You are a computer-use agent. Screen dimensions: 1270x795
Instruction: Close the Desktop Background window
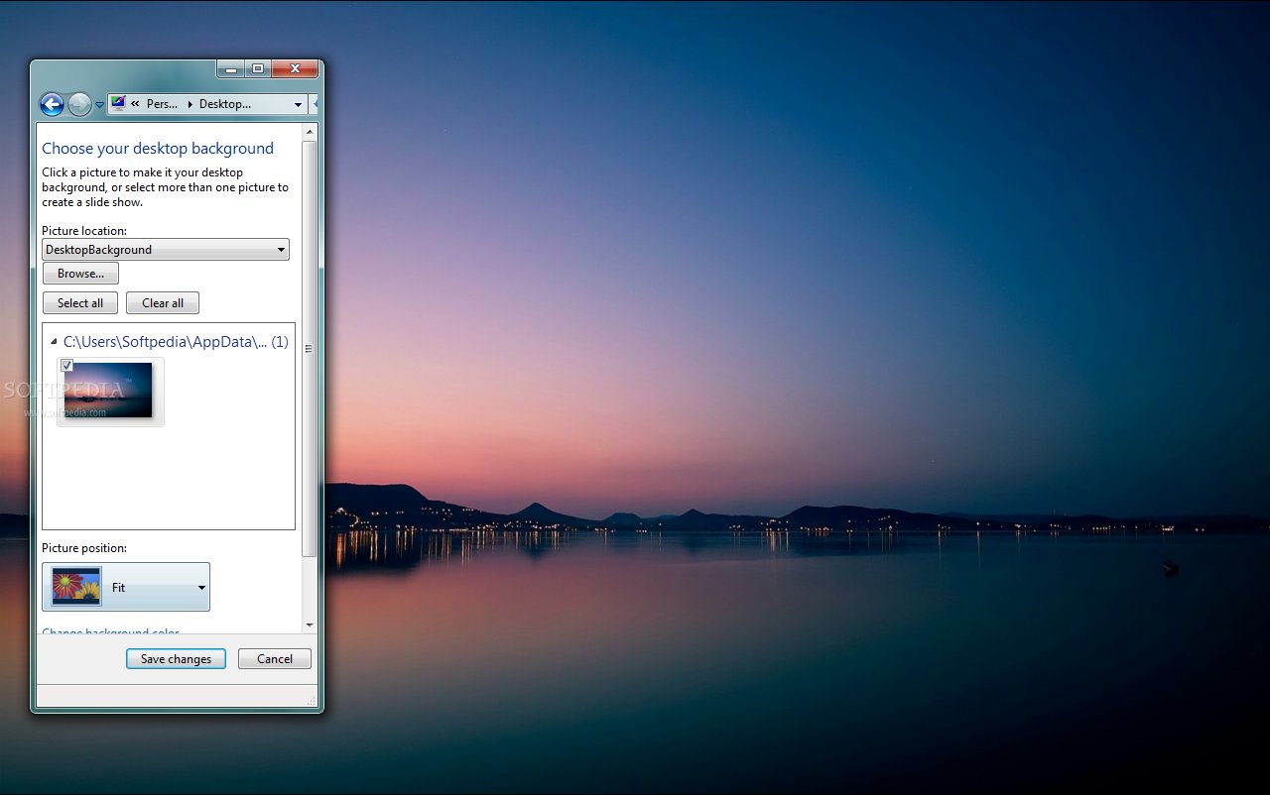(x=295, y=68)
